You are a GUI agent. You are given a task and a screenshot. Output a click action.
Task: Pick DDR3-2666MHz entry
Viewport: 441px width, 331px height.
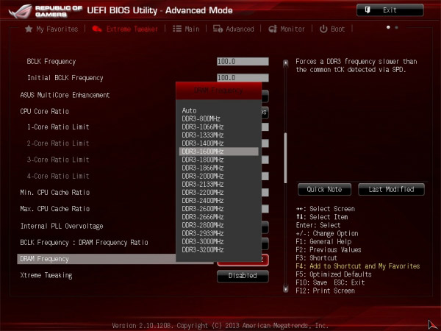(x=218, y=217)
